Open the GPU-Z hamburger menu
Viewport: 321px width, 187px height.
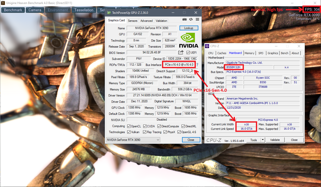(x=197, y=19)
